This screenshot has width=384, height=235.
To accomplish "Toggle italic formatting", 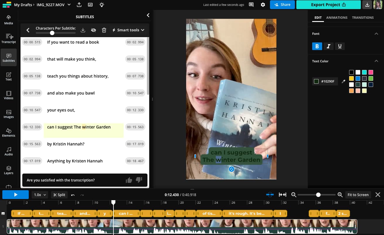I will coord(328,46).
